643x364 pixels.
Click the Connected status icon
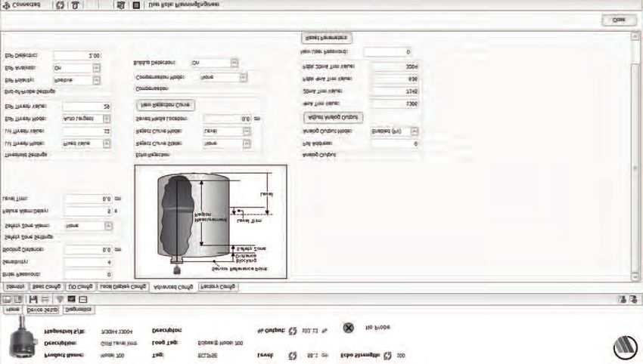coord(8,5)
